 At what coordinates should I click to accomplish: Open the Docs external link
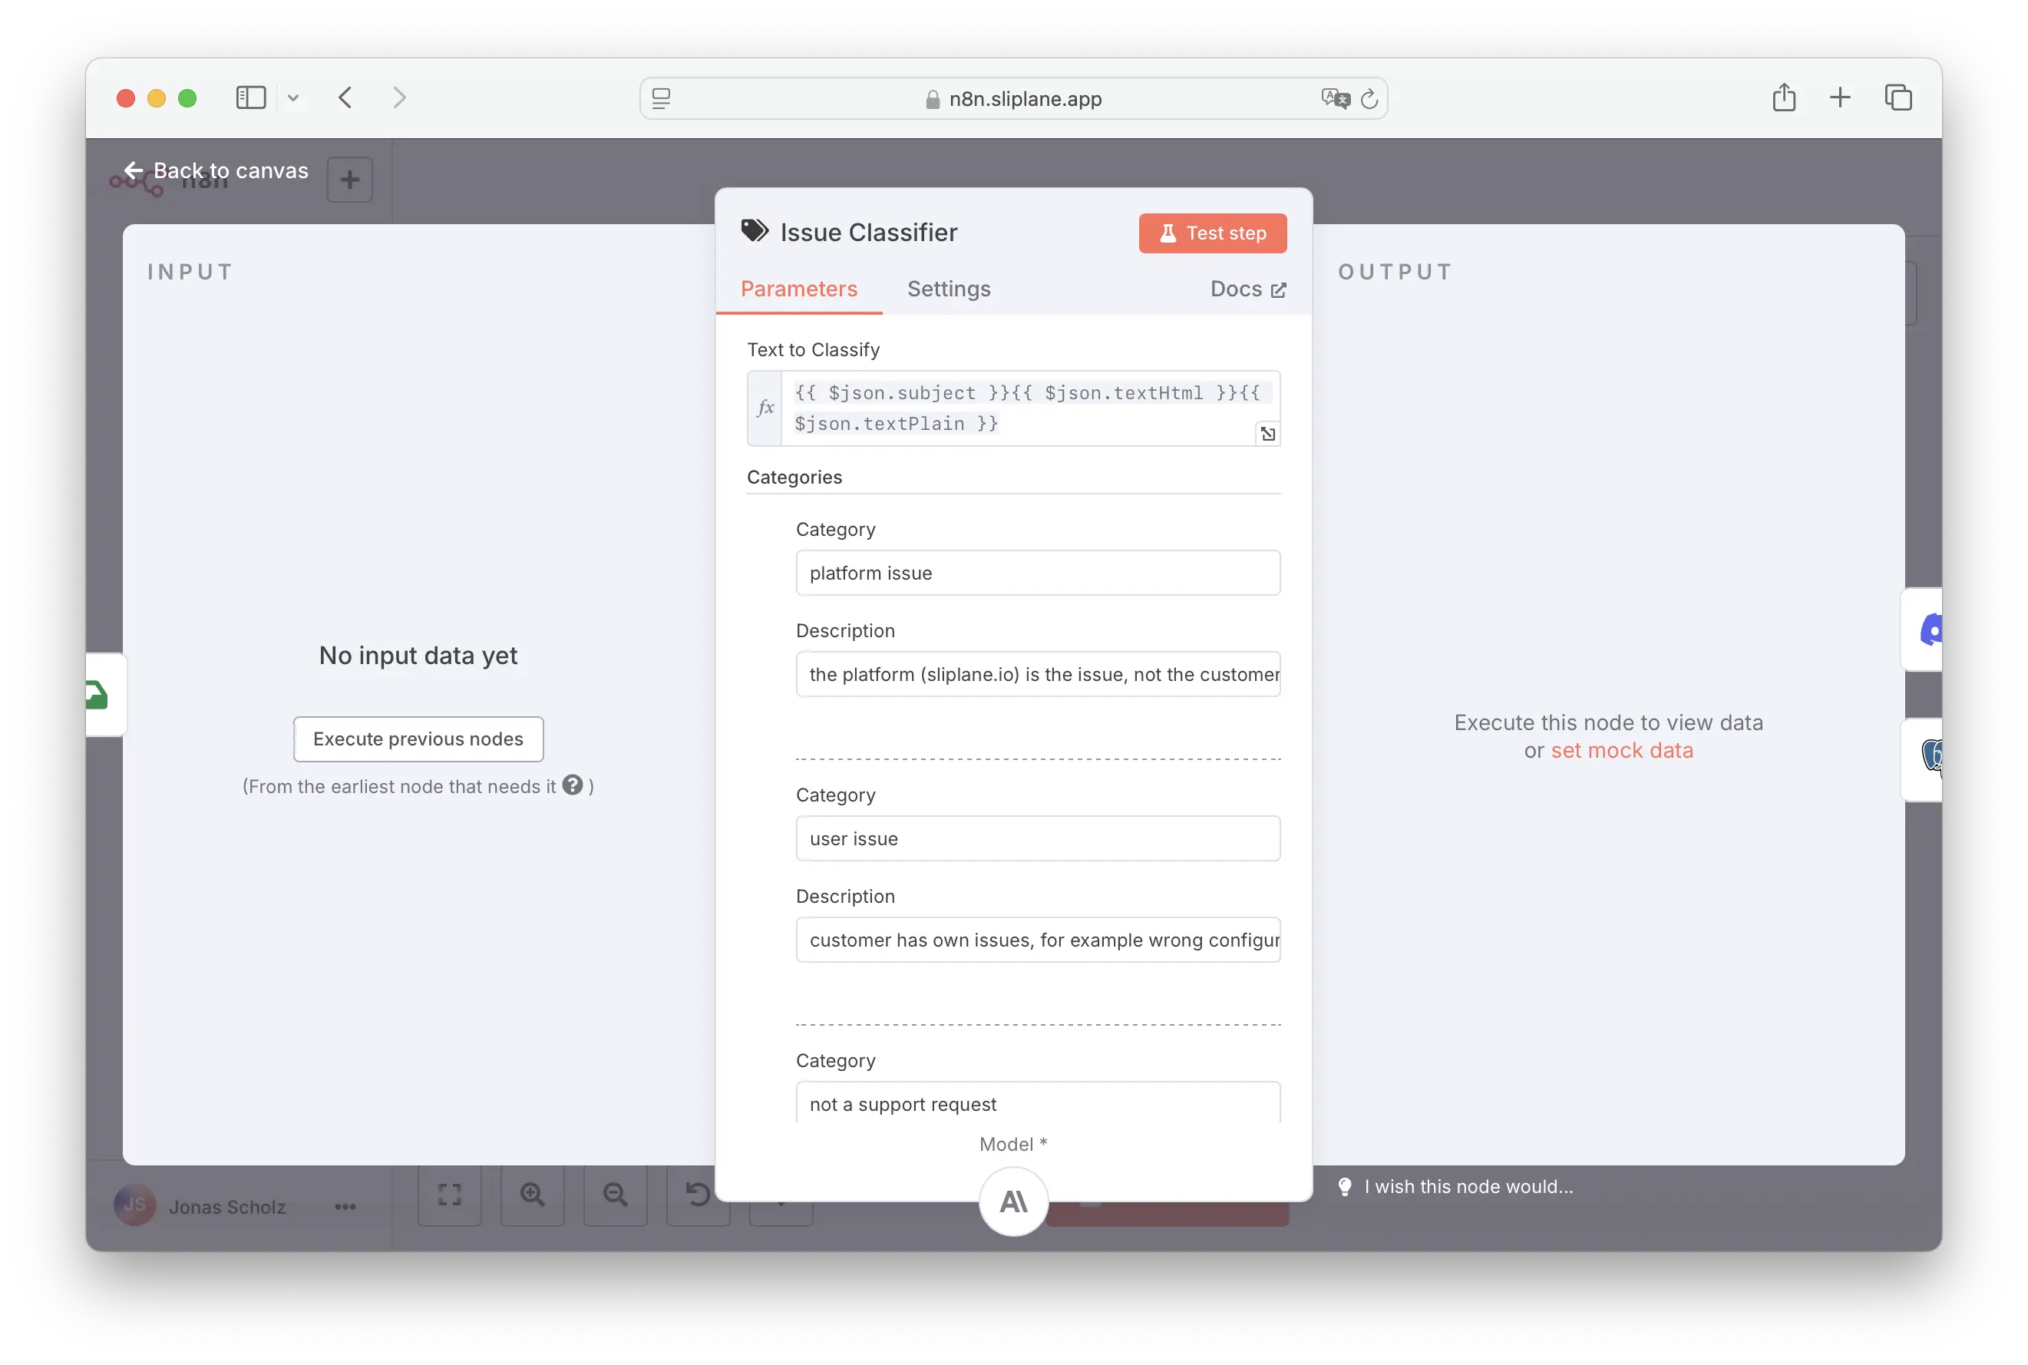click(1247, 289)
